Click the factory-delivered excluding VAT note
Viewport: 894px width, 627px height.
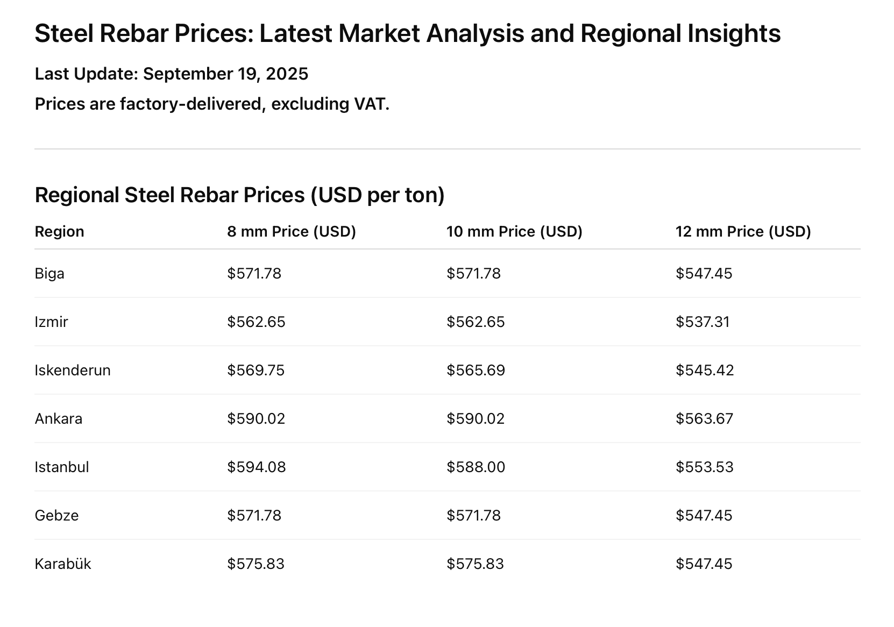pos(212,104)
